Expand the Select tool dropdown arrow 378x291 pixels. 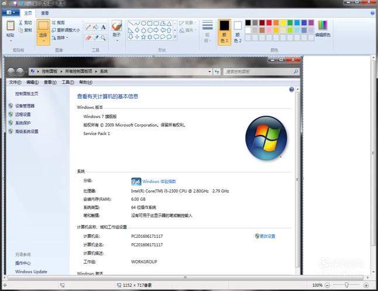pos(43,41)
